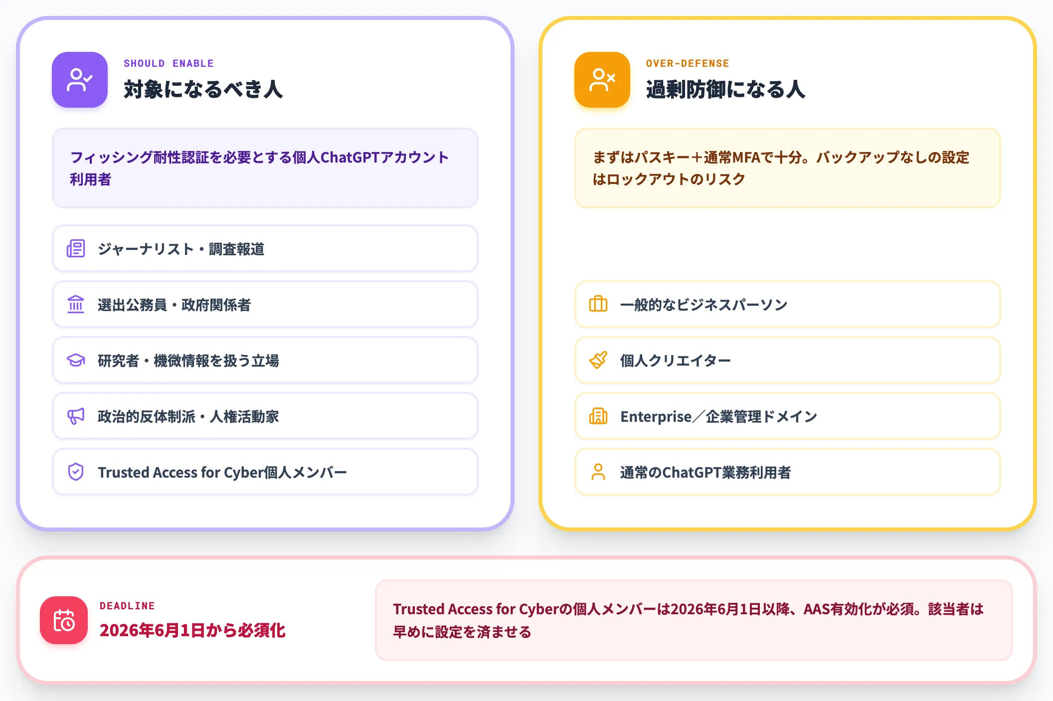Click the newspaper icon beside ジャーナリスト
Viewport: 1053px width, 701px height.
click(x=76, y=248)
